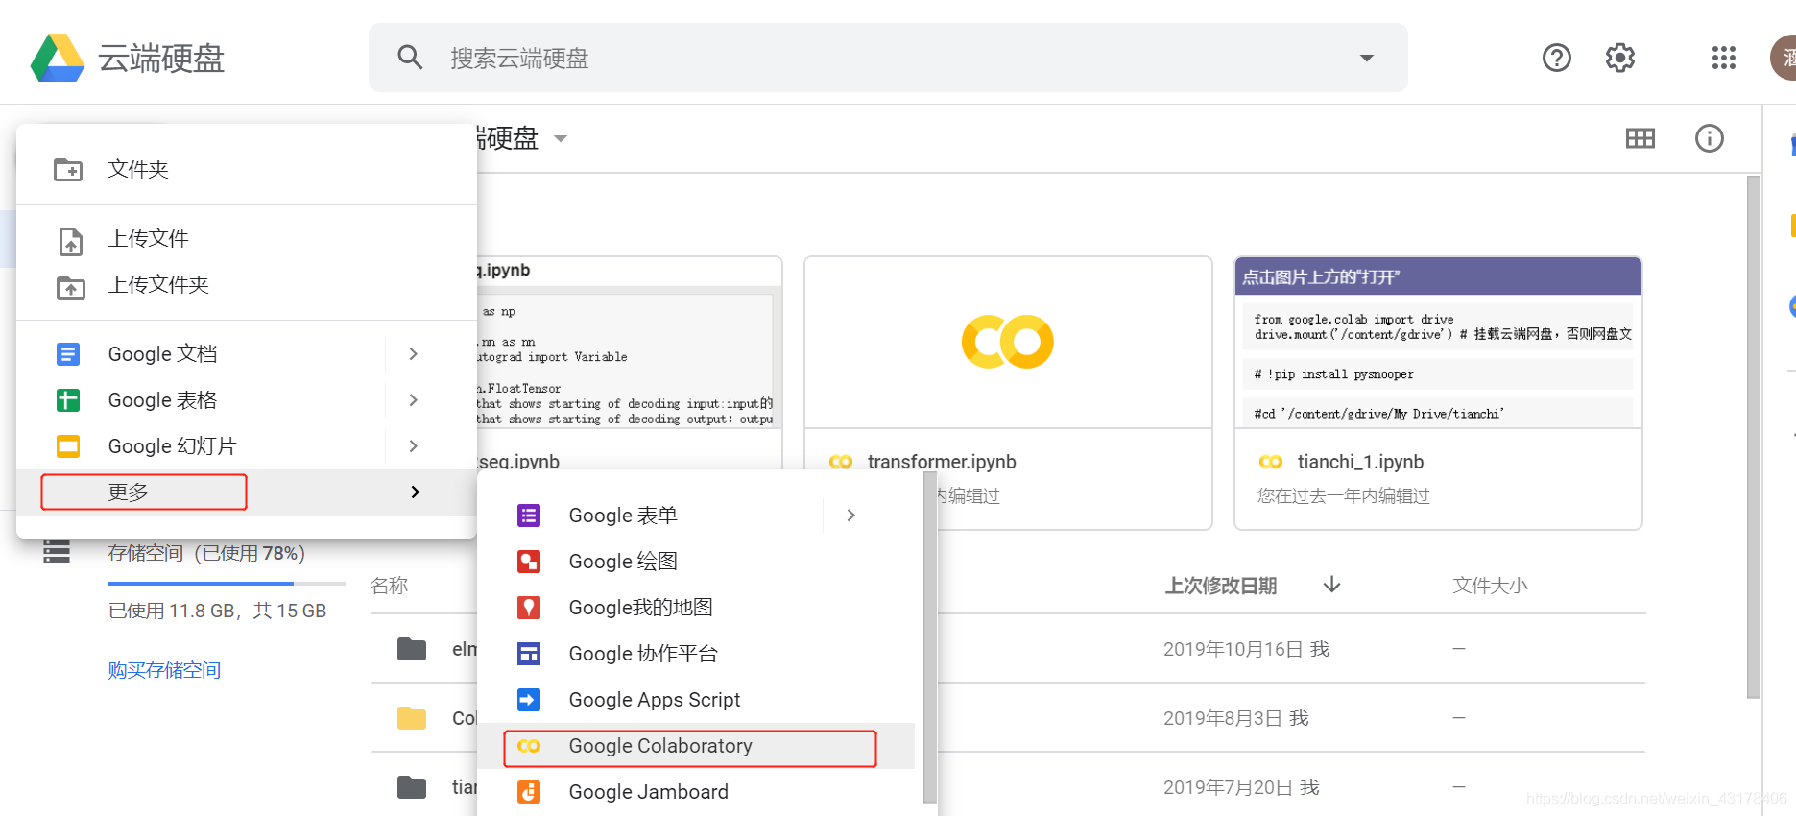Screen dimensions: 1796x816
Task: Click 存储空间 (已使用 78%) label
Action: point(206,553)
